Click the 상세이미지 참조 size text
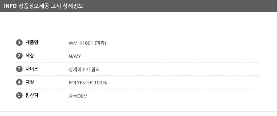The height and width of the screenshot is (116, 277). pyautogui.click(x=84, y=70)
